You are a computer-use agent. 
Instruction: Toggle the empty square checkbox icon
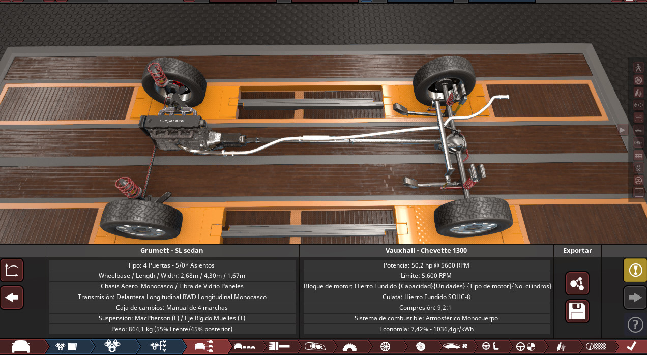point(639,193)
